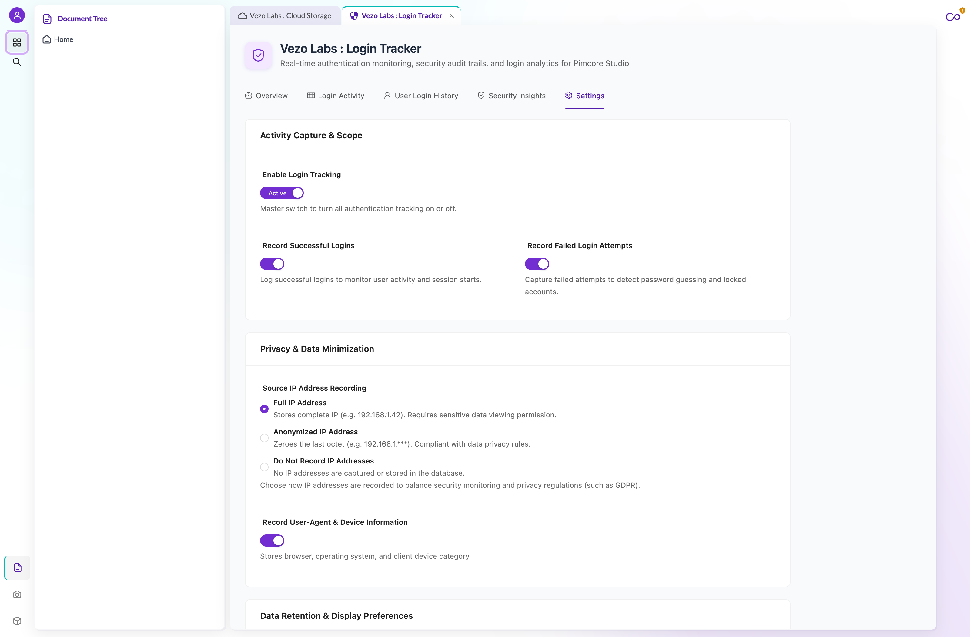Click the Vezo Labs : Login Tracker page title

pos(350,49)
